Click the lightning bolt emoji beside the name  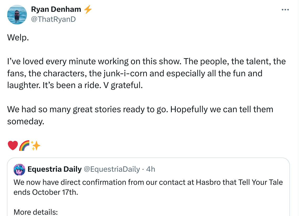[x=88, y=10]
